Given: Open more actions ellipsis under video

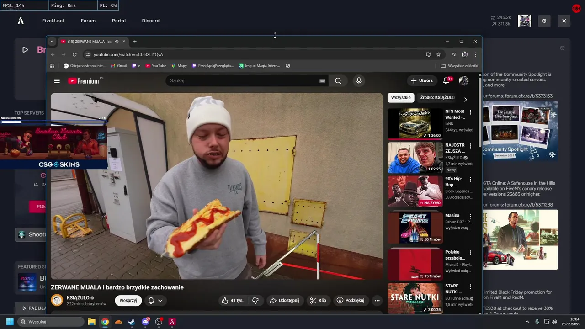Looking at the screenshot, I should 377,300.
